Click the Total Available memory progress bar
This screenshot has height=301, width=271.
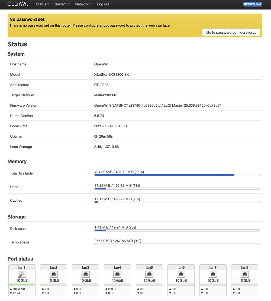coord(177,175)
